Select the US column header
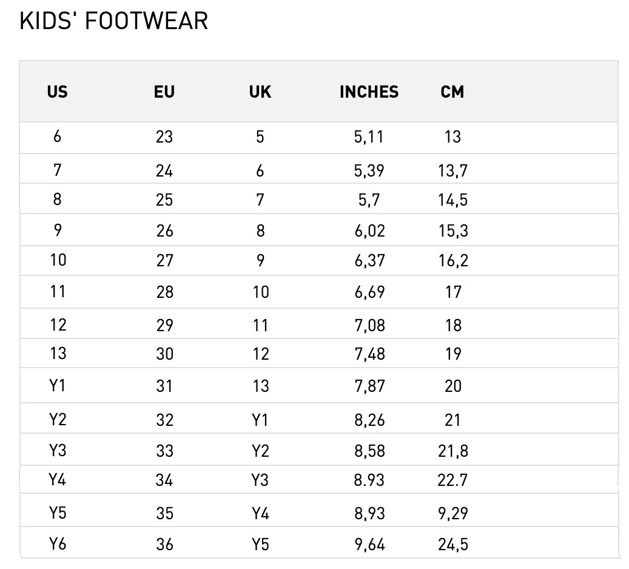Image resolution: width=629 pixels, height=569 pixels. pos(58,92)
